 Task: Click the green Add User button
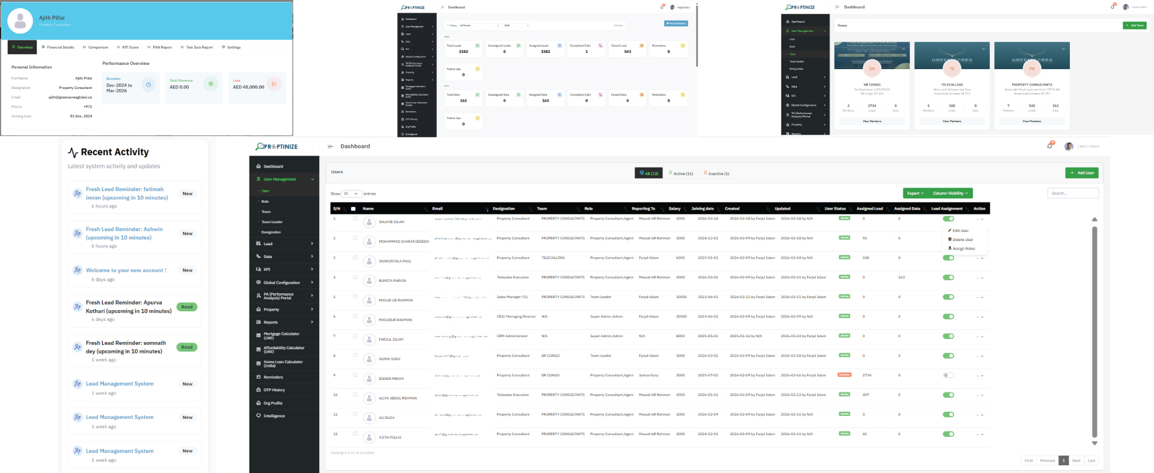point(1082,173)
